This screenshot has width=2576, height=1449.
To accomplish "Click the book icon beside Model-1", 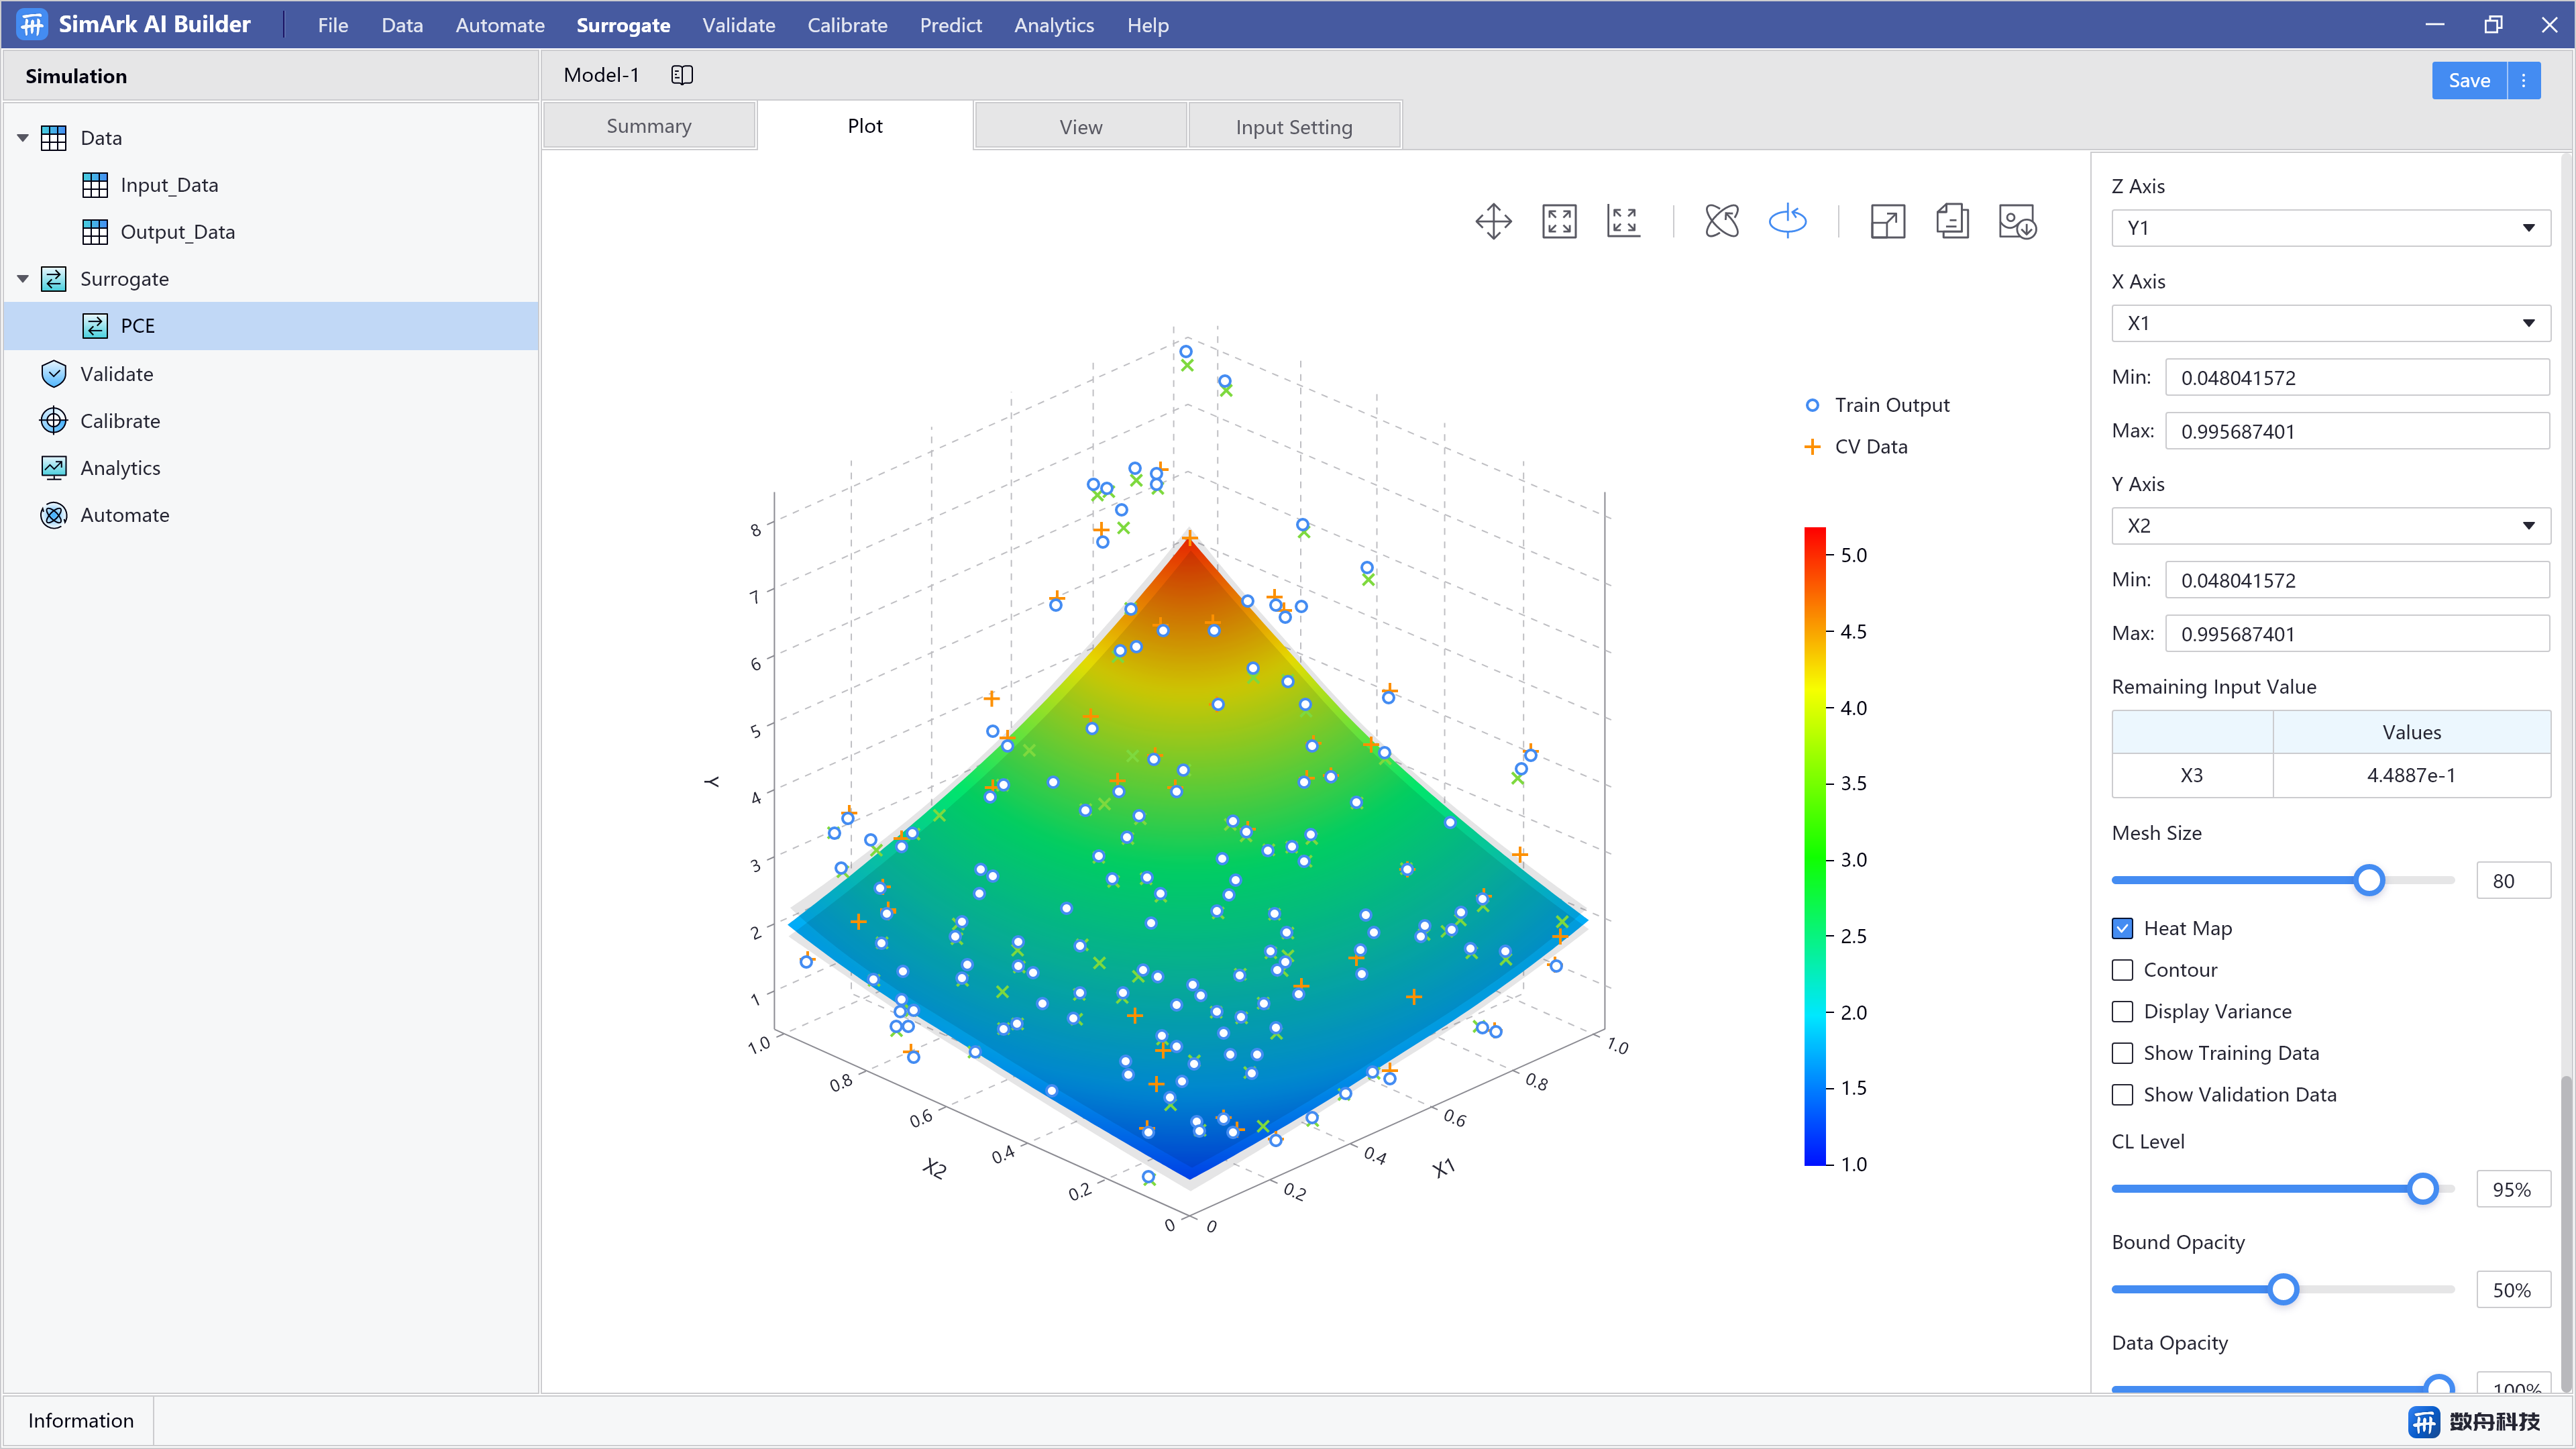I will pos(682,75).
